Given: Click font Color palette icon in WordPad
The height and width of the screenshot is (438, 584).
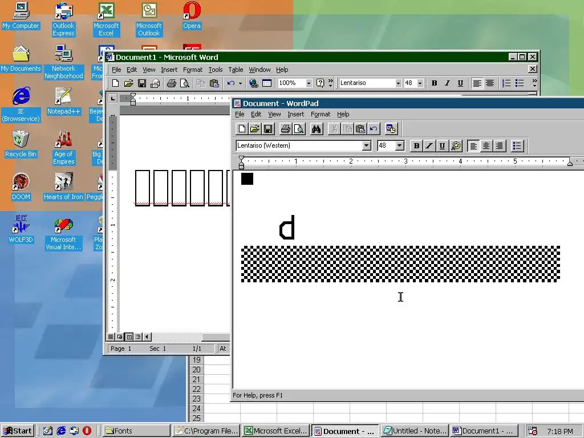Looking at the screenshot, I should (x=456, y=145).
